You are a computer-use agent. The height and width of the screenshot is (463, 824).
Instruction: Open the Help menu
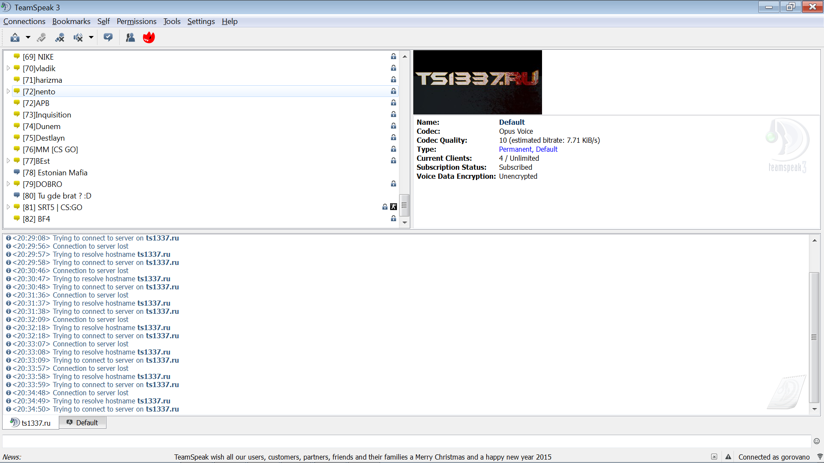tap(230, 21)
